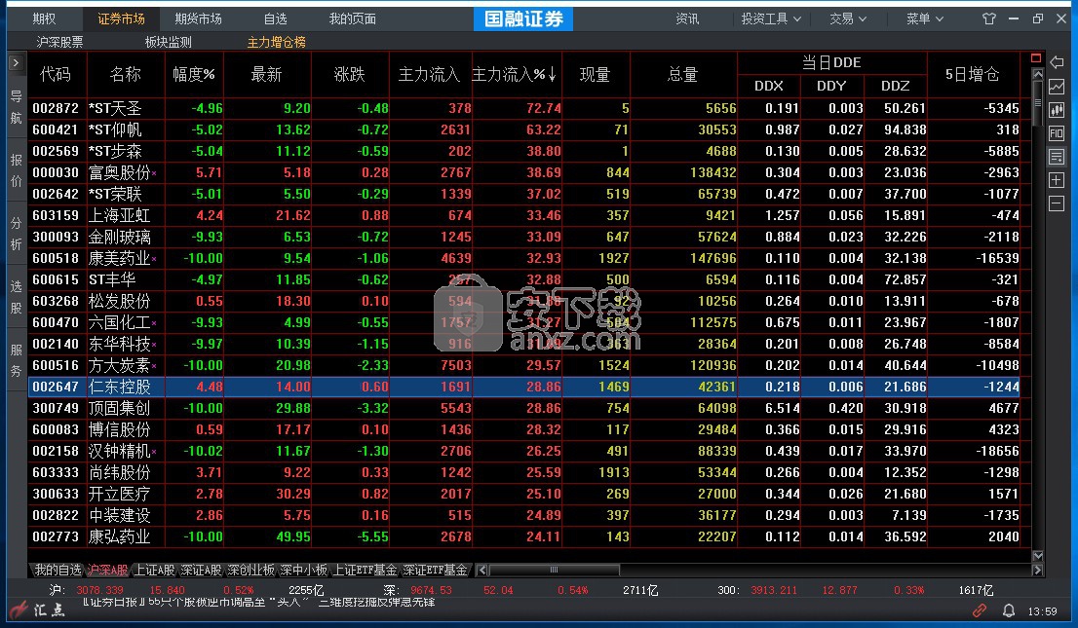This screenshot has width=1078, height=628.
Task: Open the 我的页面 tab
Action: click(x=352, y=18)
